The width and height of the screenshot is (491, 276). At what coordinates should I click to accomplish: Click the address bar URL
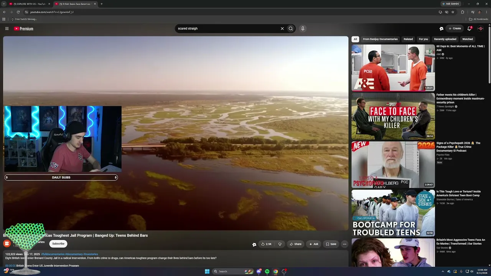(52, 12)
